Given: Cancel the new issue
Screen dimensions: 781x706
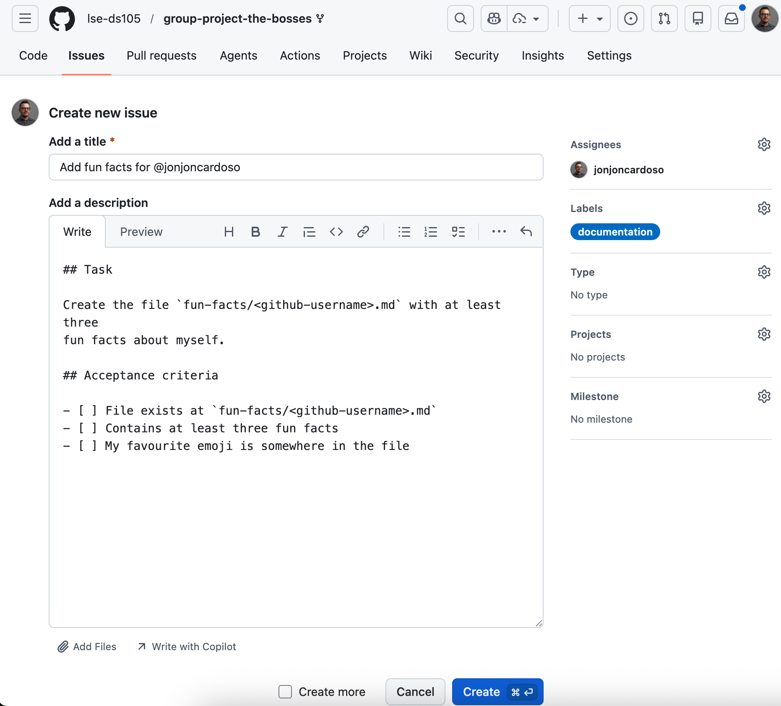Looking at the screenshot, I should [415, 692].
